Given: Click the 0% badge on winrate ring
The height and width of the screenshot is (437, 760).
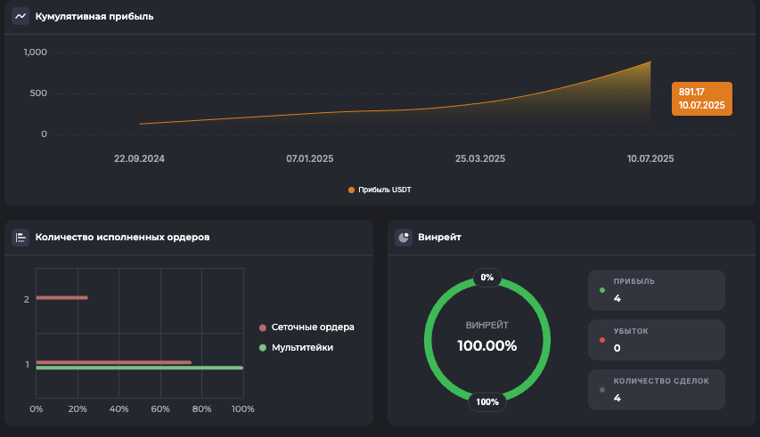Looking at the screenshot, I should pyautogui.click(x=487, y=278).
